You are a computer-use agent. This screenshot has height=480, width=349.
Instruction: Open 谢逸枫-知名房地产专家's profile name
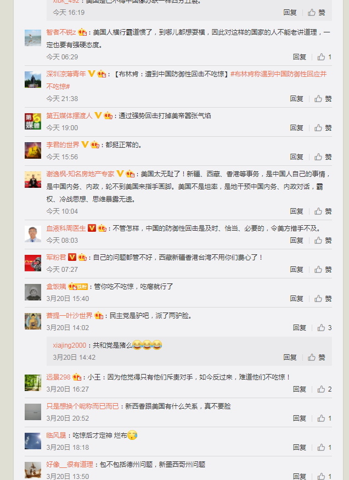(x=81, y=174)
